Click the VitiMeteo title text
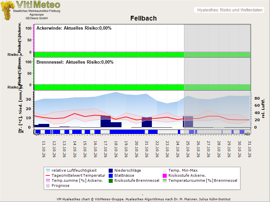This screenshot has width=270, height=202. 38,5
